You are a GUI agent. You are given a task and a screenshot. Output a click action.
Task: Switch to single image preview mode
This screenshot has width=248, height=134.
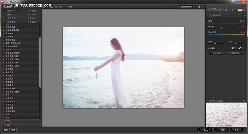[52, 7]
